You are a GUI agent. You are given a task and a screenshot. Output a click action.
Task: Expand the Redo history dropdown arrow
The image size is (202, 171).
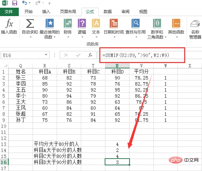tap(43, 3)
